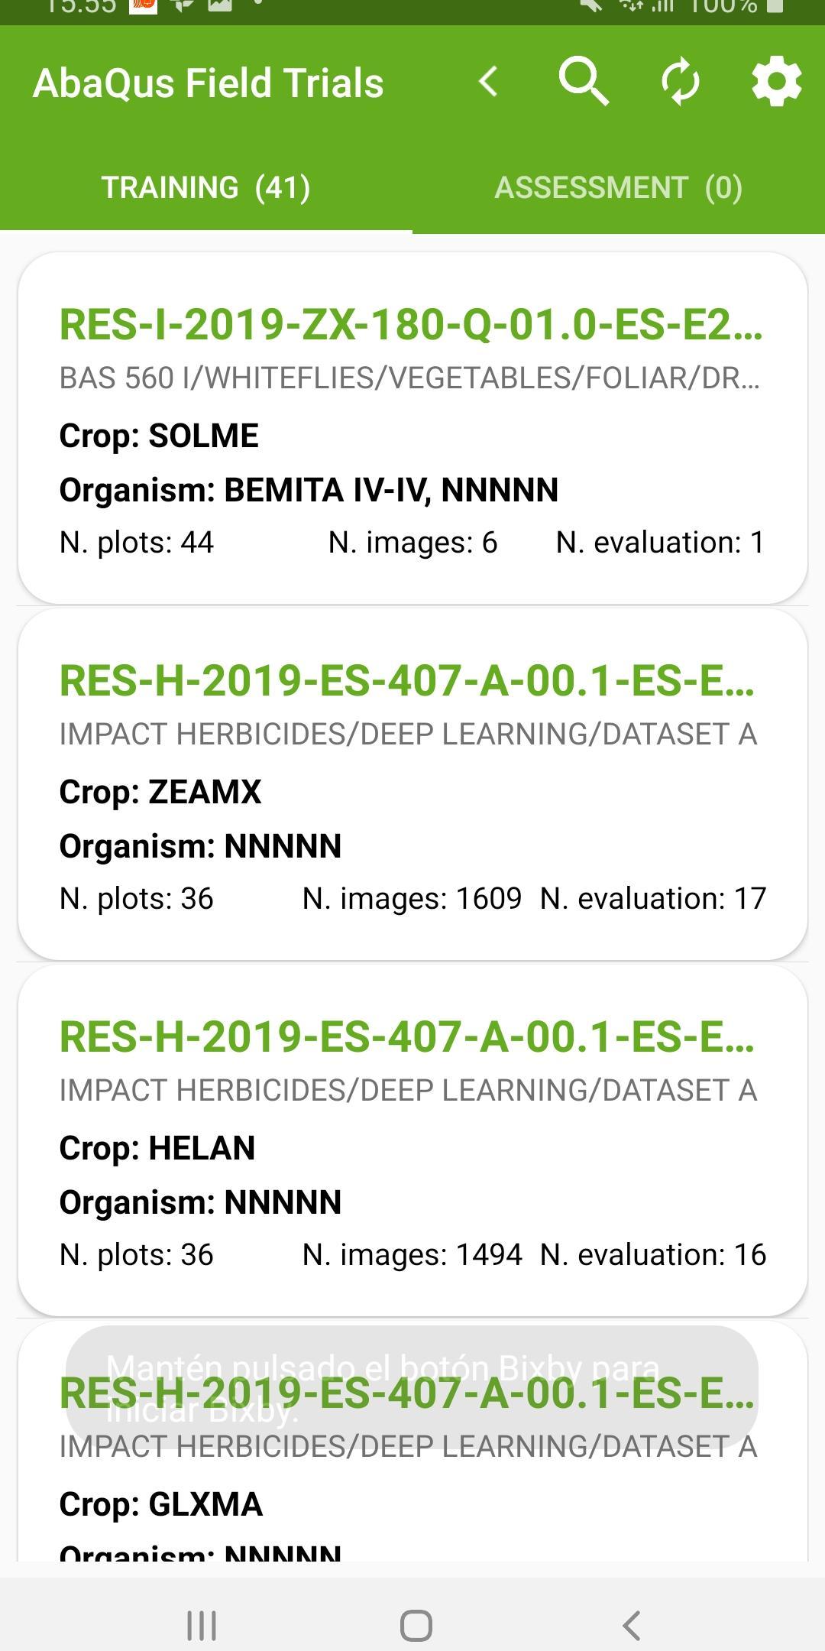
Task: Tap Android recent apps navigation button
Action: point(202,1625)
